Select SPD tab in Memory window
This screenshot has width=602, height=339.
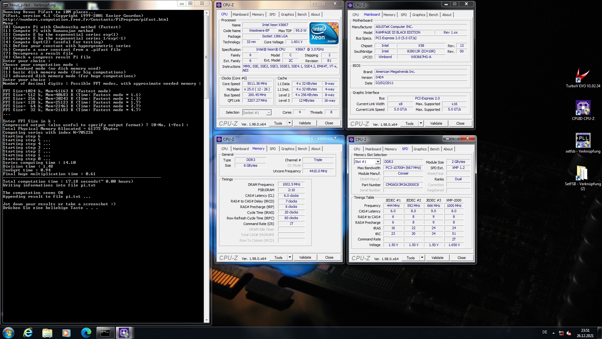point(272,149)
